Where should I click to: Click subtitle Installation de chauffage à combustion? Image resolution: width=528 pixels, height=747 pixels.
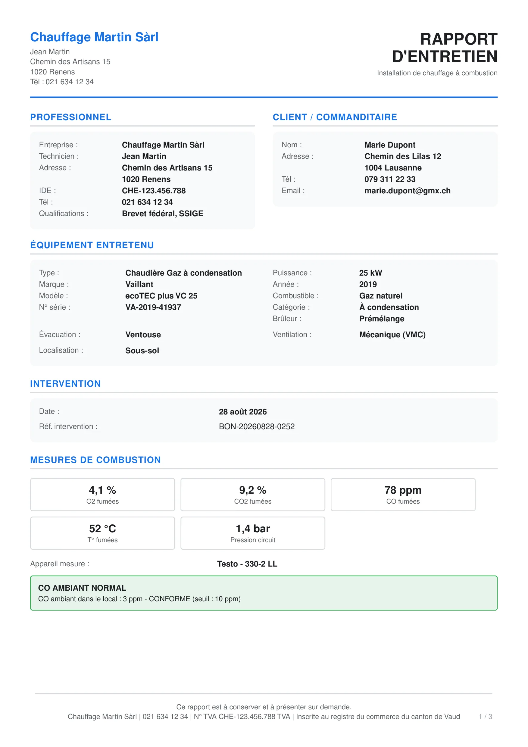(x=437, y=73)
